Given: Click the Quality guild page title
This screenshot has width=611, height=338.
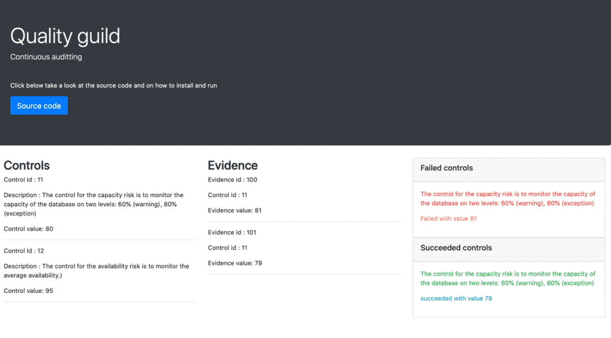Looking at the screenshot, I should point(65,36).
